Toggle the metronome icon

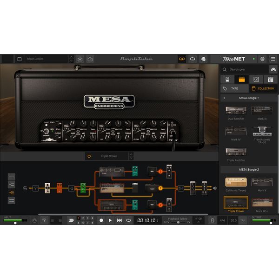(x=213, y=220)
